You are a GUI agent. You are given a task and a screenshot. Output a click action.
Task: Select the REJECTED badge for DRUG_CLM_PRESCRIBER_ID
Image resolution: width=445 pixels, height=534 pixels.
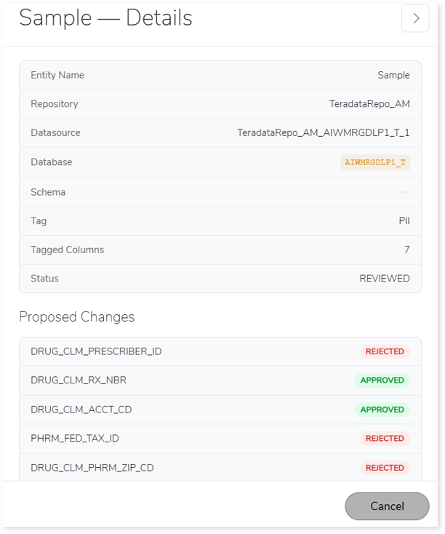tap(385, 351)
